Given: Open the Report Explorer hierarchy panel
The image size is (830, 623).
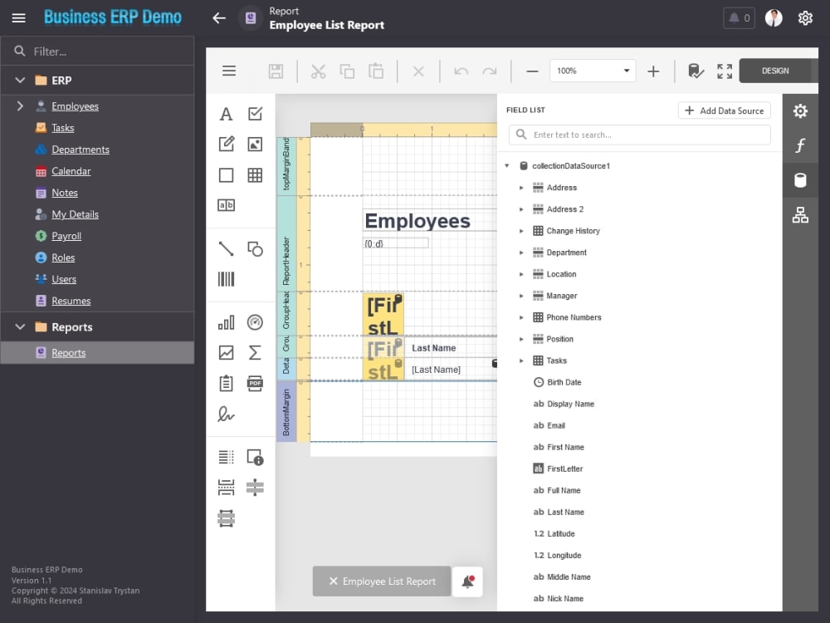Looking at the screenshot, I should (800, 215).
